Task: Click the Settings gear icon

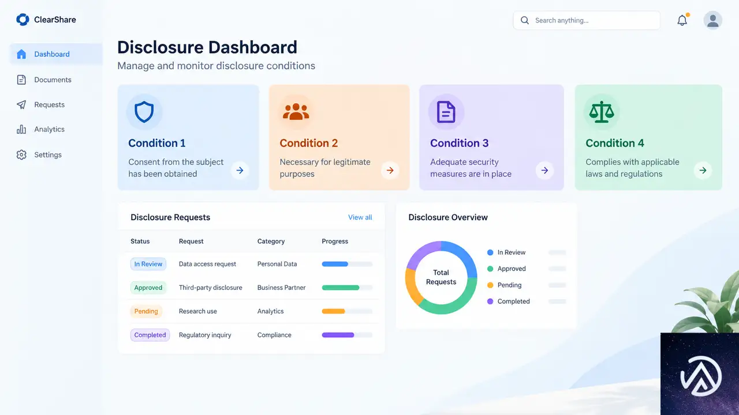Action: point(21,155)
